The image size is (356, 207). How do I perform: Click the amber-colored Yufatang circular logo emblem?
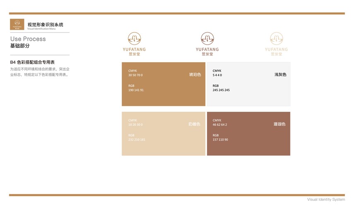tap(135, 39)
